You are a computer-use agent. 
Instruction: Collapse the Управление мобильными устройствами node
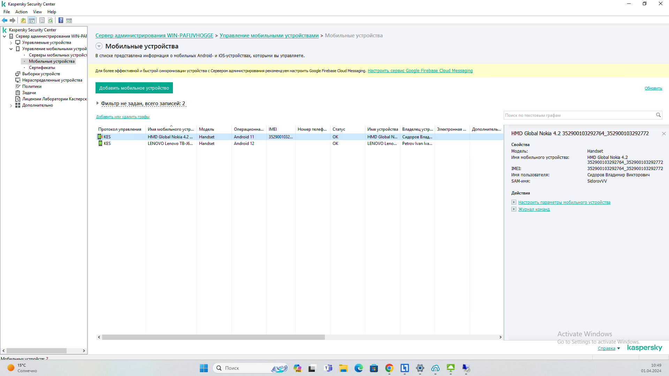(11, 49)
